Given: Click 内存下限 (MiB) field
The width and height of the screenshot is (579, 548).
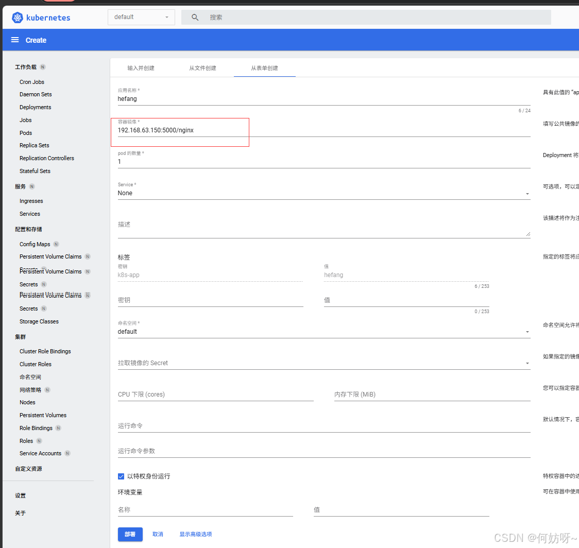Looking at the screenshot, I should [x=432, y=395].
